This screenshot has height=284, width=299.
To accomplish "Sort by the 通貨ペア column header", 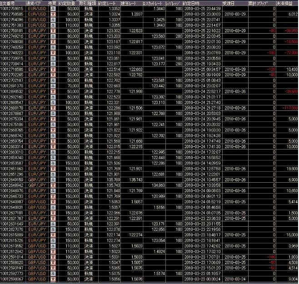I will click(x=36, y=3).
